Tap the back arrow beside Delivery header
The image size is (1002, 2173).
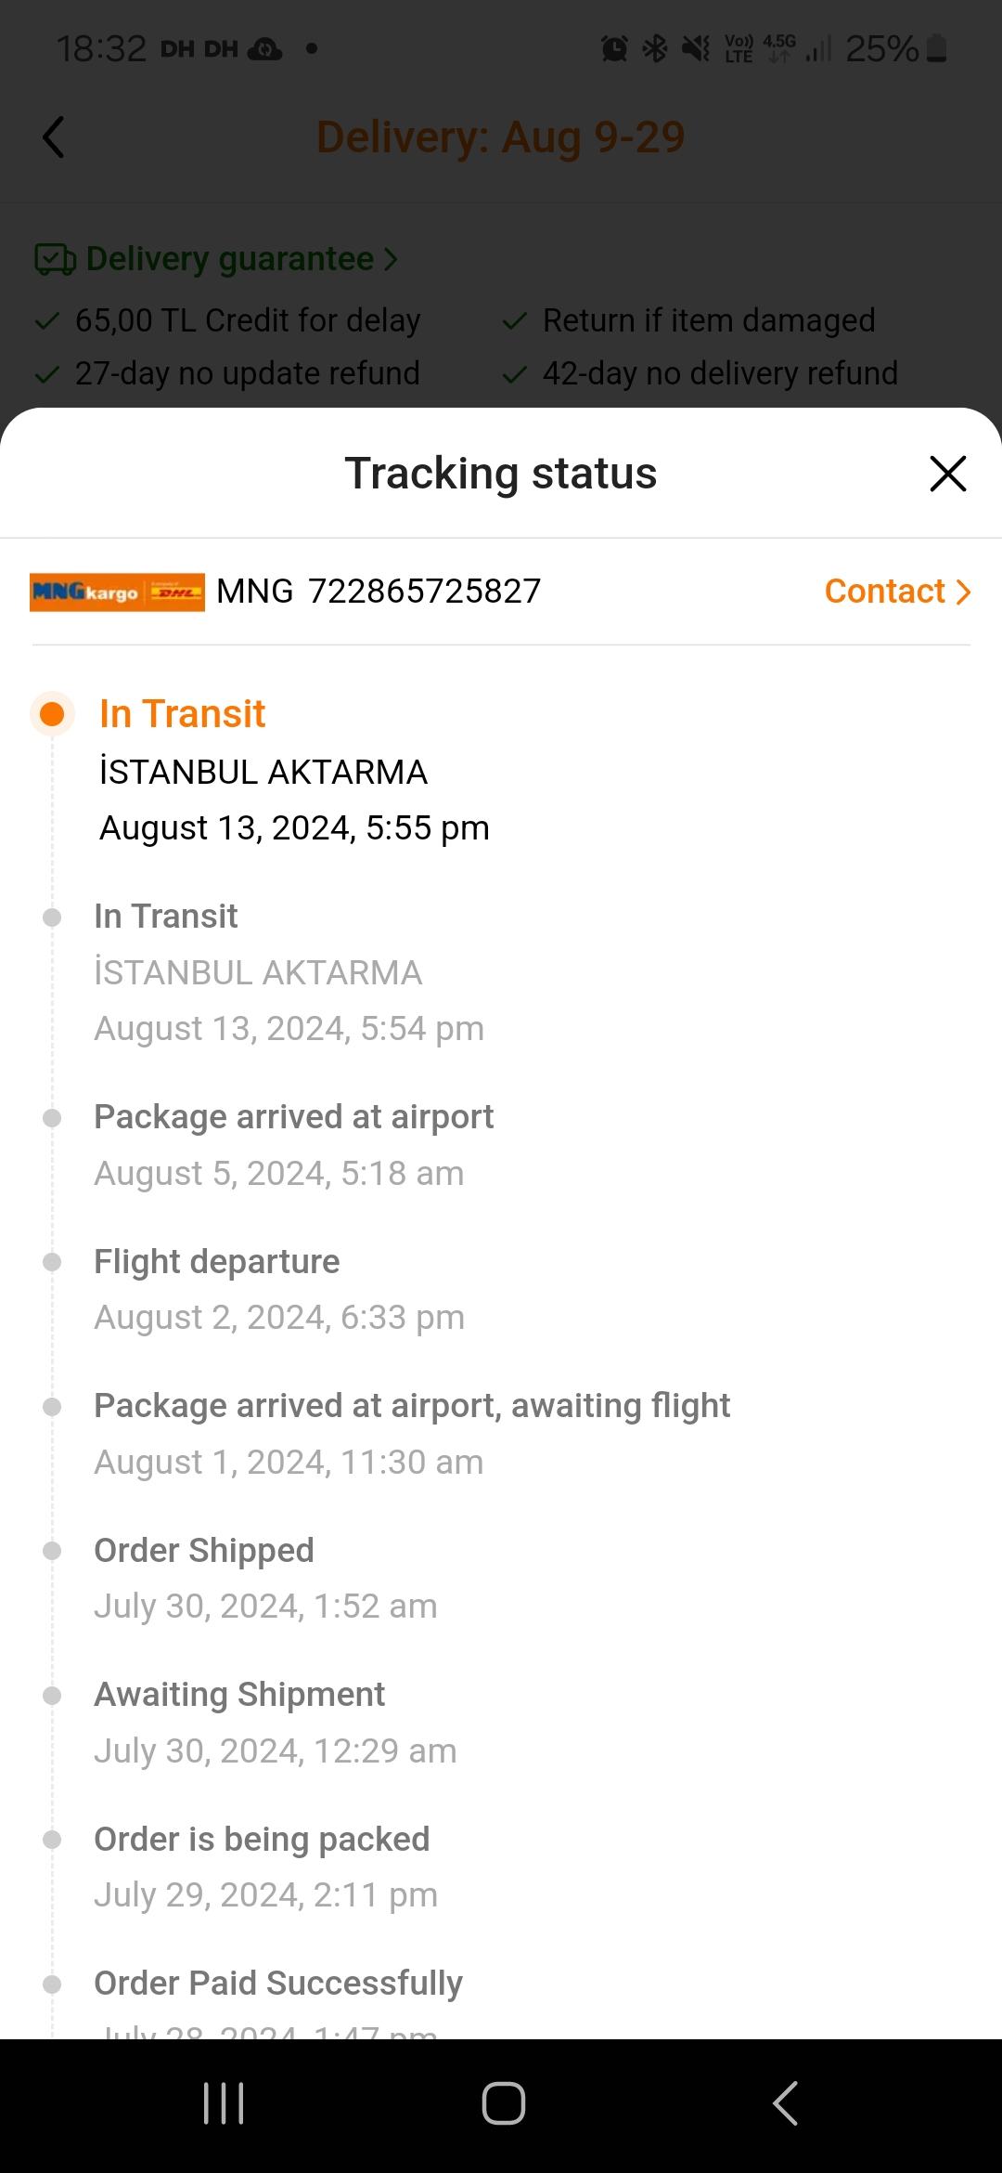tap(54, 137)
